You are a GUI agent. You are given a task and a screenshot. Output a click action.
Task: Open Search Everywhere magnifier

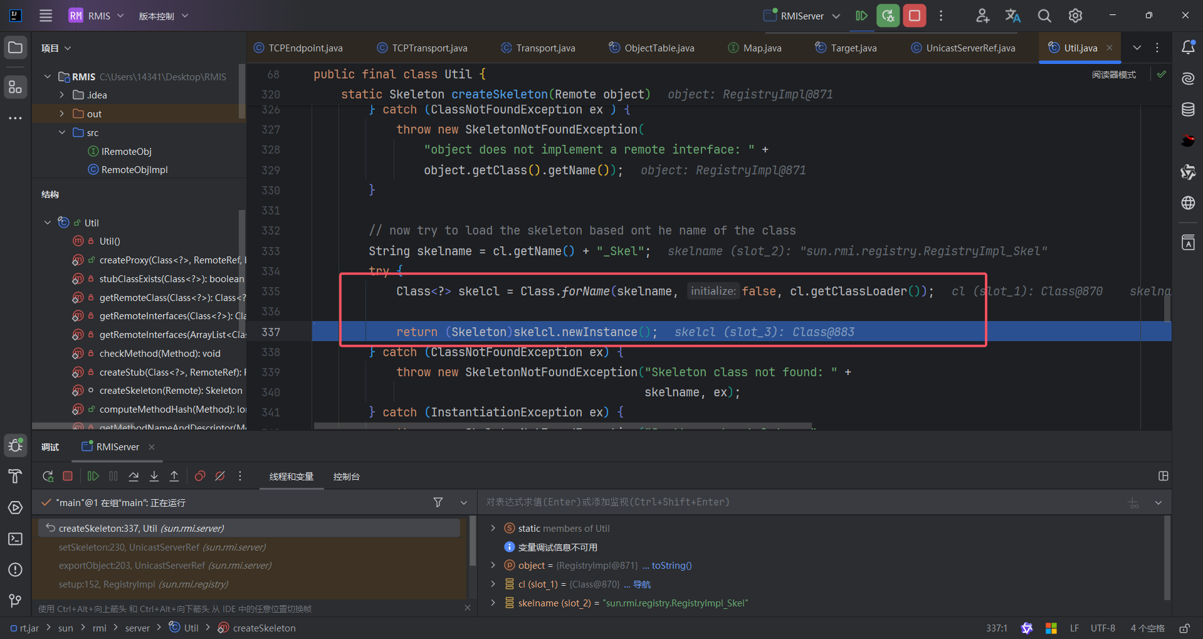[x=1044, y=16]
